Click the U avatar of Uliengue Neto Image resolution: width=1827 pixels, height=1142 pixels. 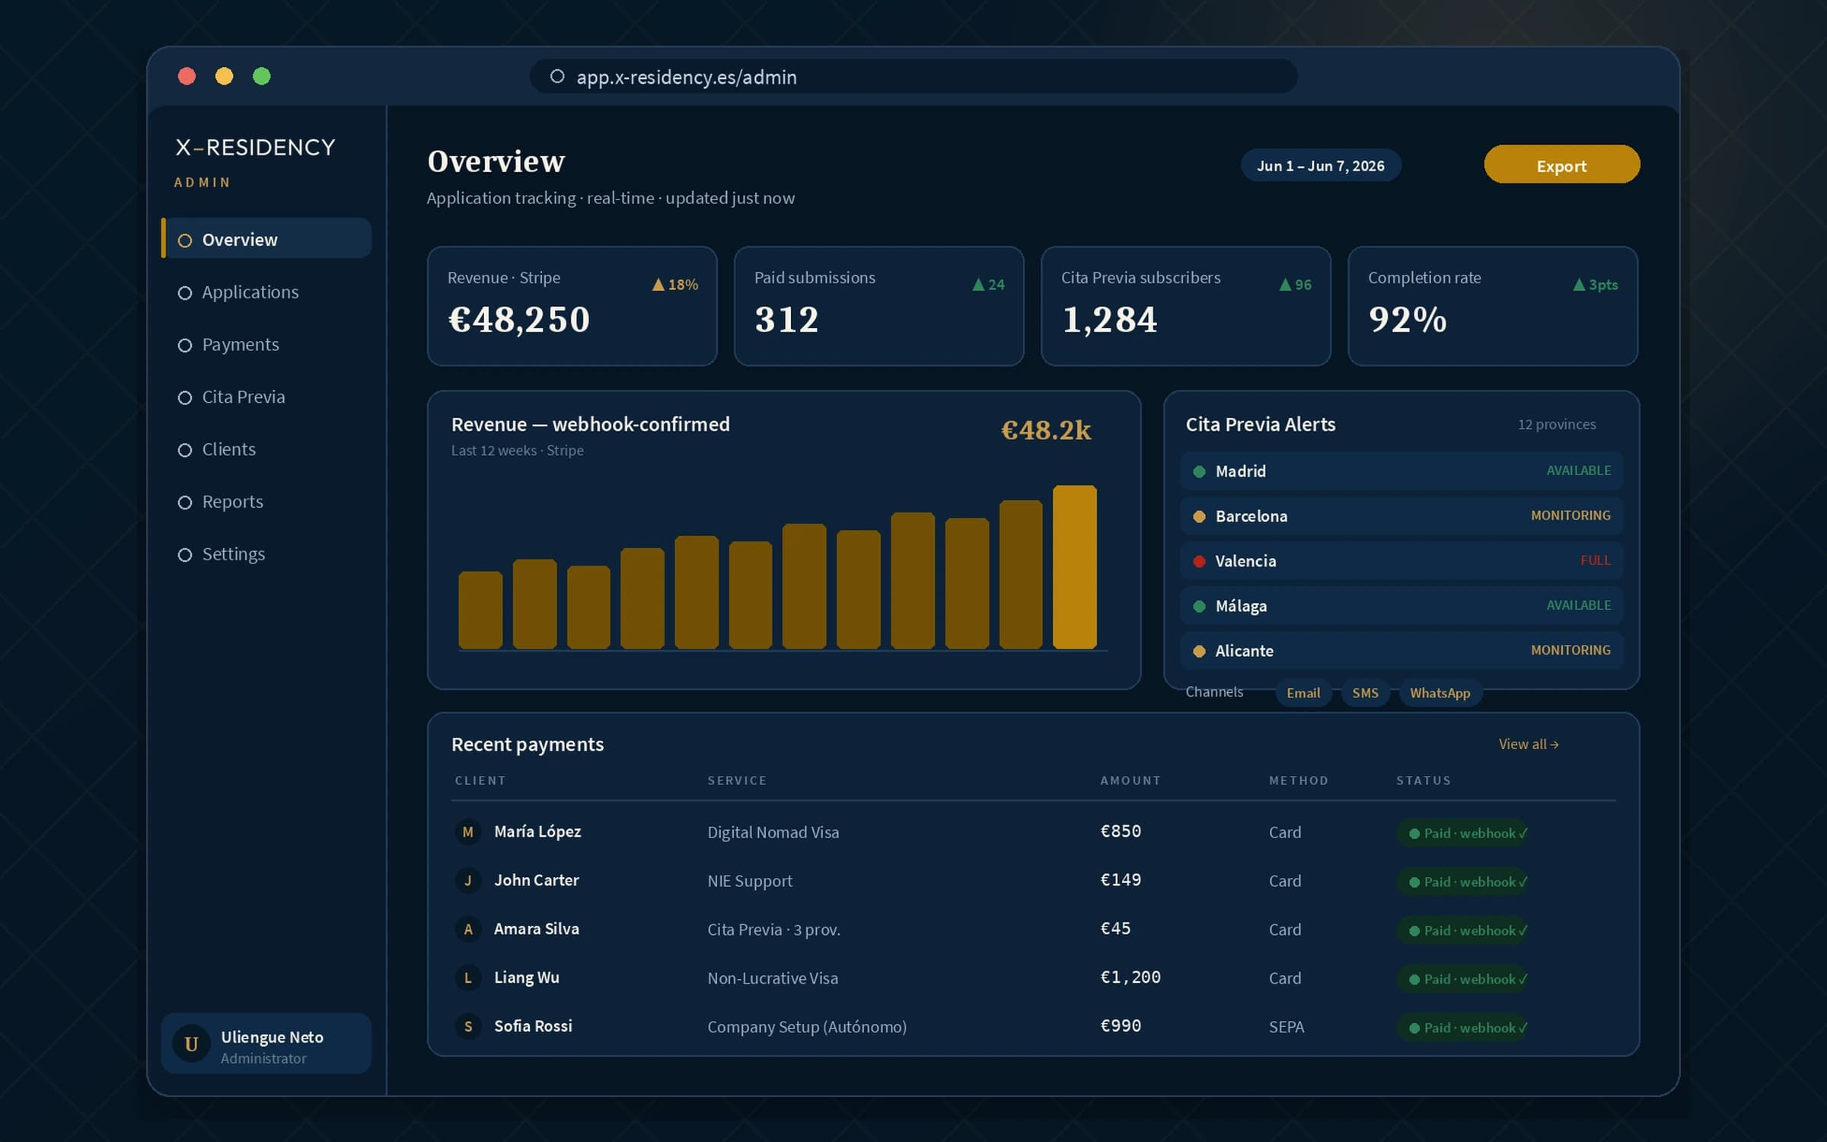[191, 1044]
